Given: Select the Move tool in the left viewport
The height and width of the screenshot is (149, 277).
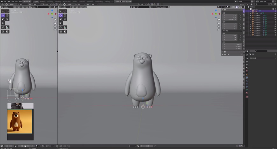Looking at the screenshot, I should tap(3, 15).
